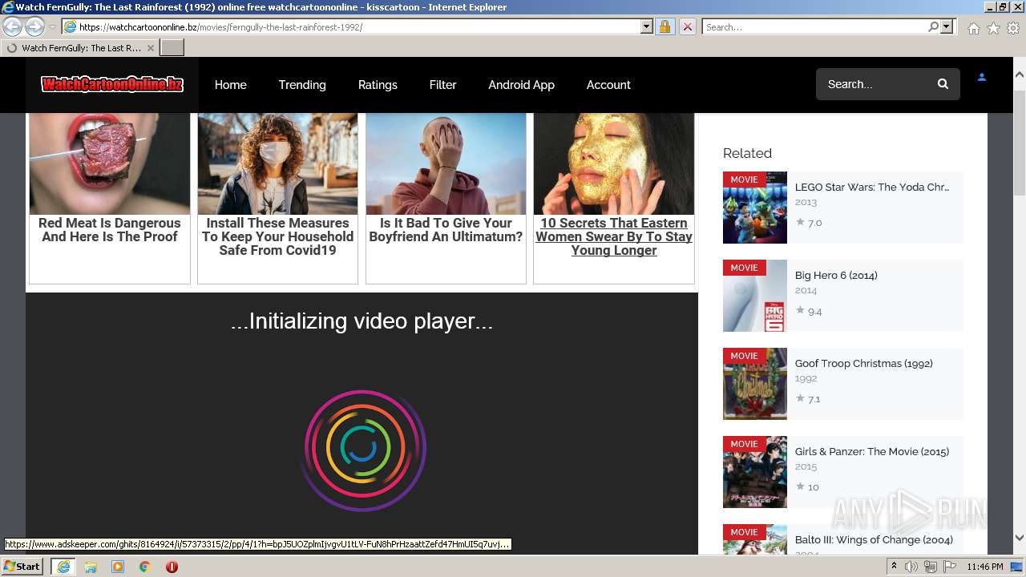The image size is (1026, 577).
Task: Click the Big Hero 6 poster thumbnail
Action: pos(755,296)
